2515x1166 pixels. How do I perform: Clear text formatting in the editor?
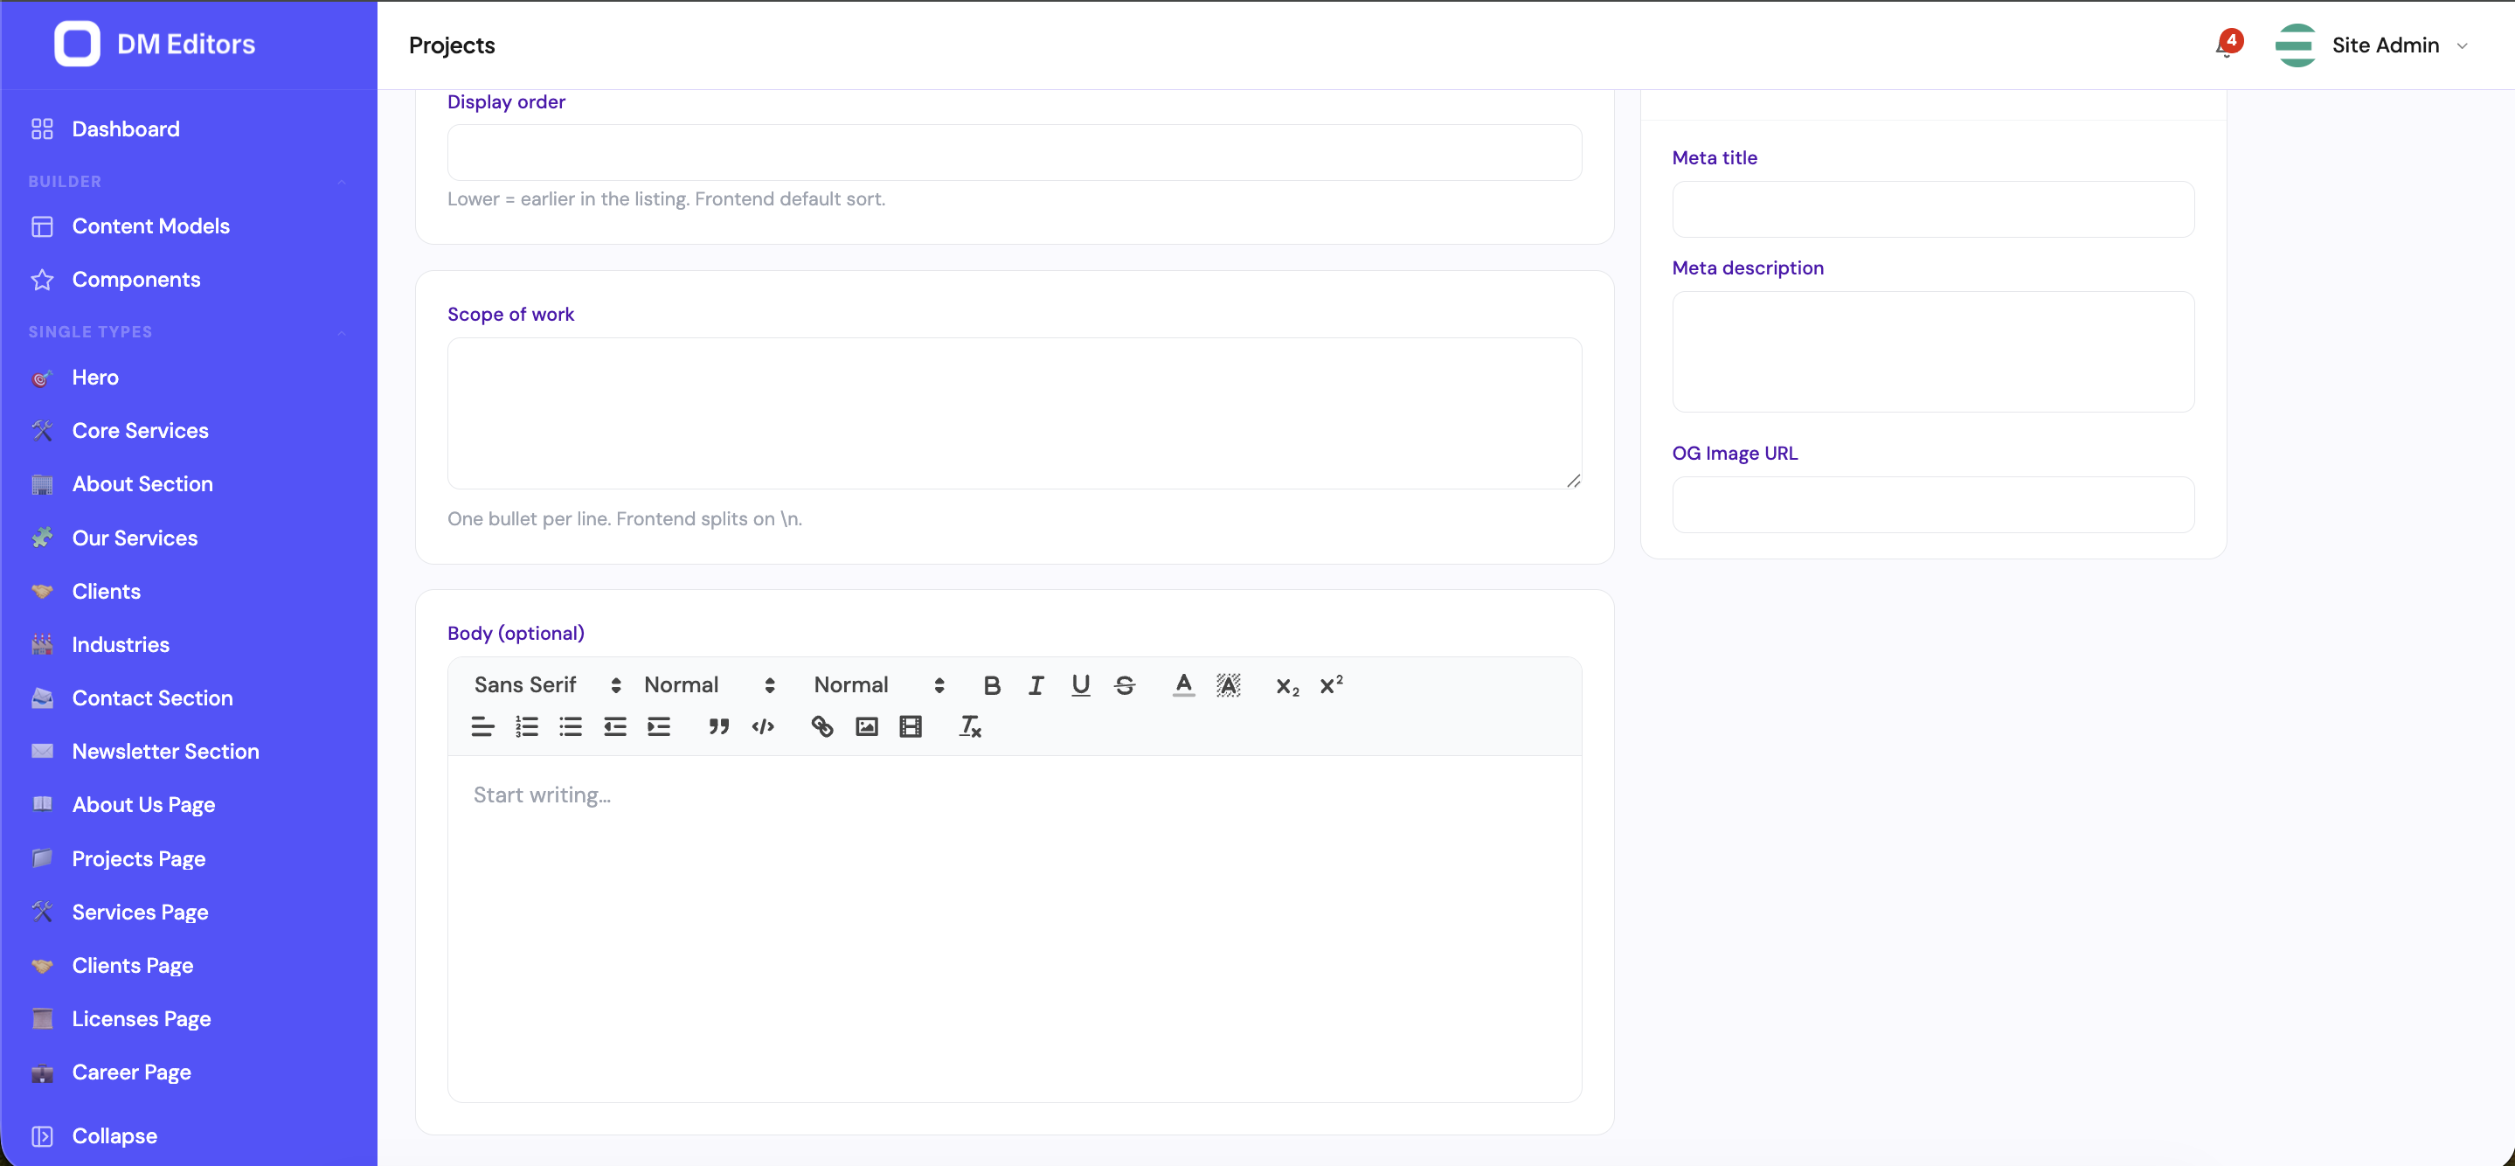(969, 726)
